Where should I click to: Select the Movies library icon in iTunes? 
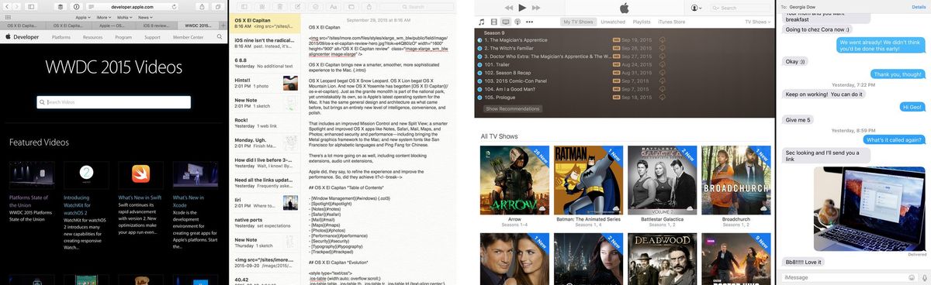pos(494,22)
